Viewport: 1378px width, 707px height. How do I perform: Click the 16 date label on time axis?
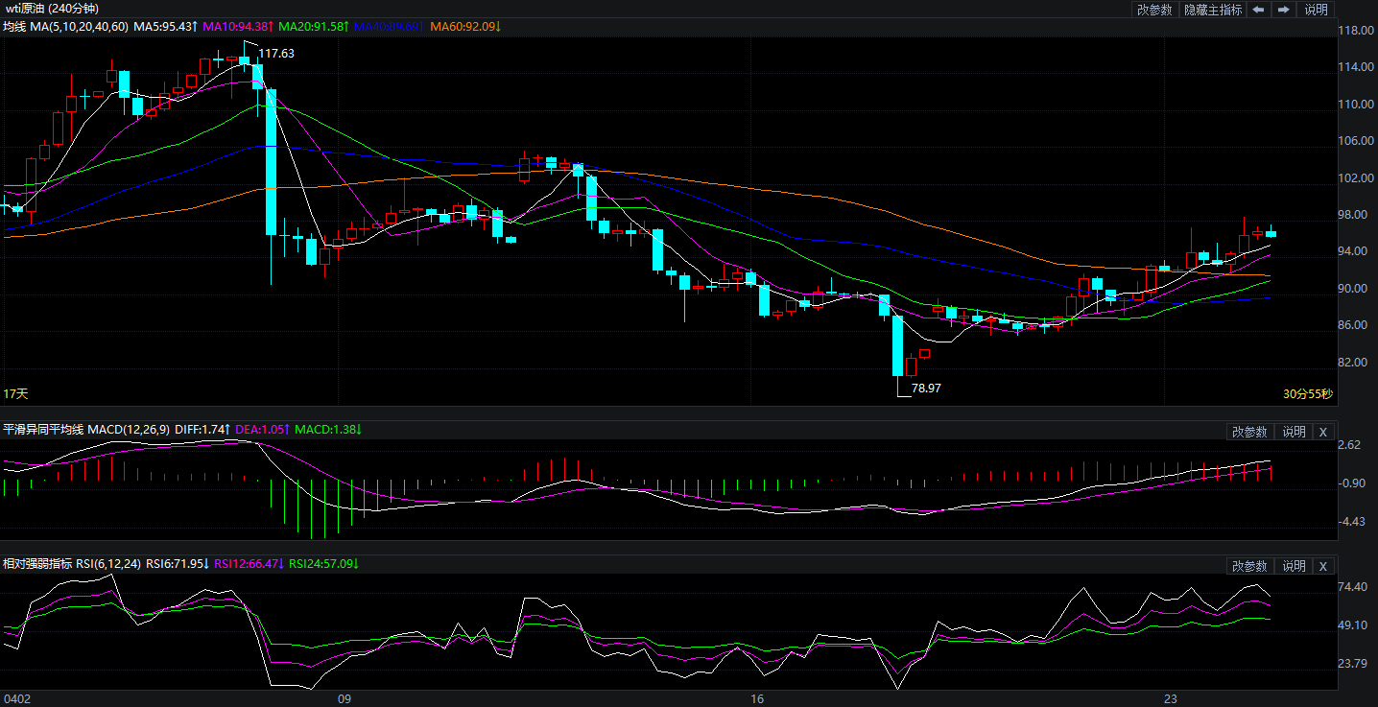(x=757, y=698)
